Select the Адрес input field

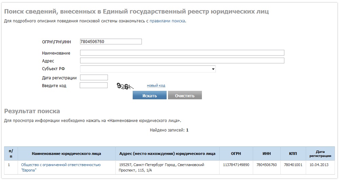click(182, 61)
